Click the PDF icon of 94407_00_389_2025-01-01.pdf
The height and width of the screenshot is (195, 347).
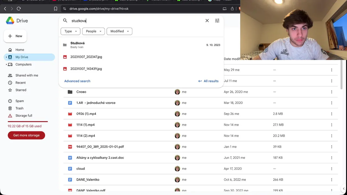pos(70,147)
